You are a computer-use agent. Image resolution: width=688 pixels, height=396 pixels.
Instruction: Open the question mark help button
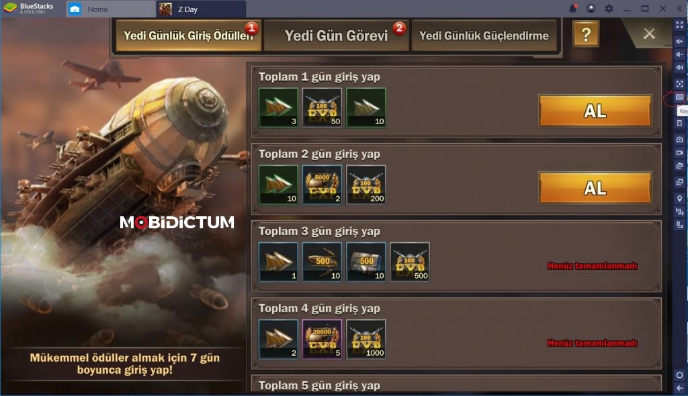pos(586,34)
